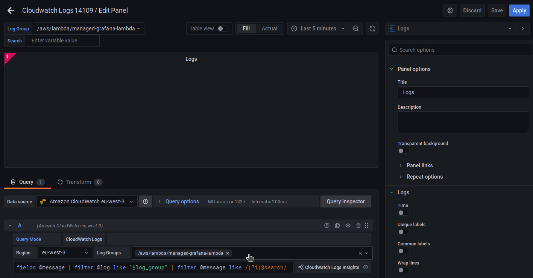Enable Transparent background
The width and height of the screenshot is (533, 278).
[403, 151]
